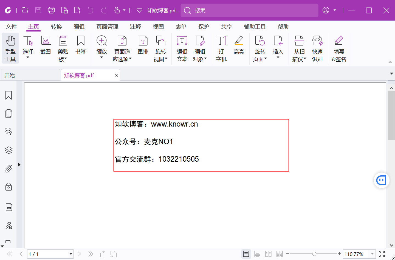395x260 pixels.
Task: Click the Reflow (重排) button
Action: point(143,45)
